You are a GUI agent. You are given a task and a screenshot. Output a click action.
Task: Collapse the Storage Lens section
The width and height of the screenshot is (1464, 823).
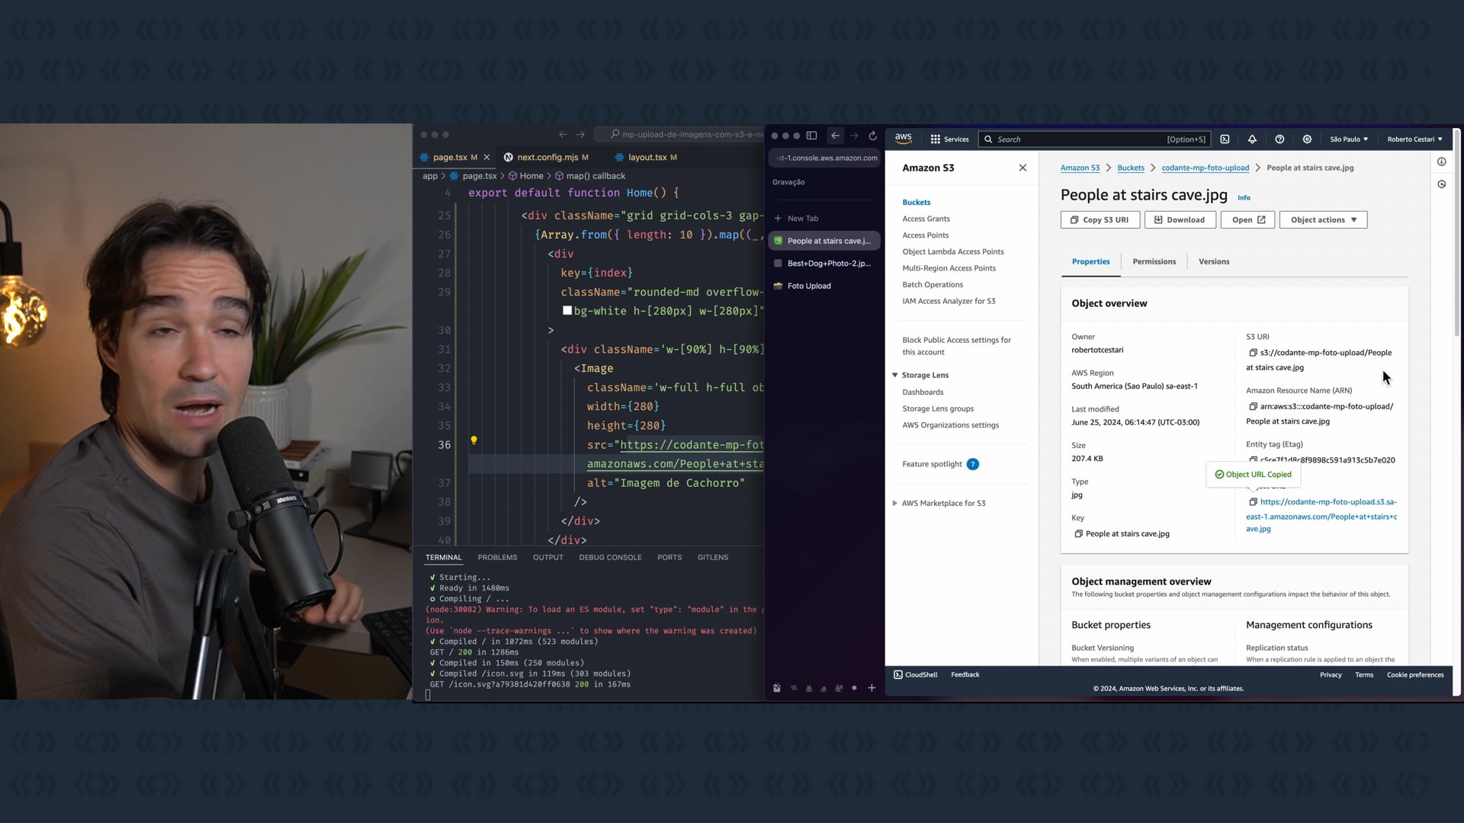click(895, 375)
